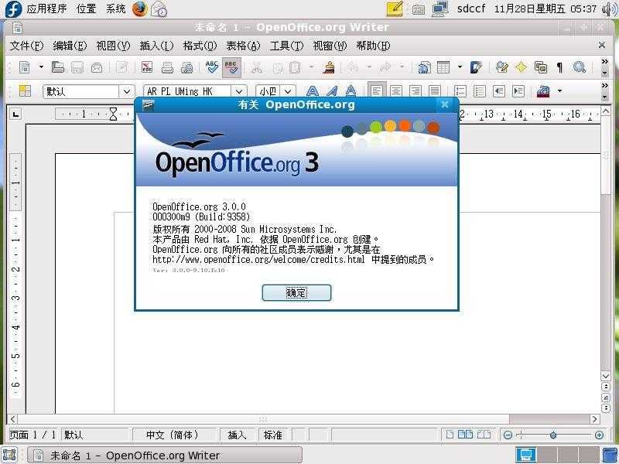This screenshot has height=464, width=619.
Task: Click 确定 in the About dialog
Action: click(x=296, y=293)
